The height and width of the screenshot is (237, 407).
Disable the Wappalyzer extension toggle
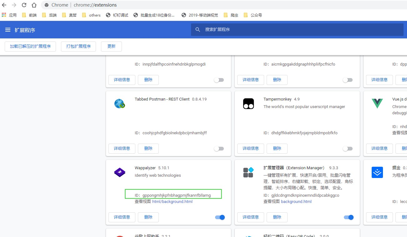click(220, 217)
